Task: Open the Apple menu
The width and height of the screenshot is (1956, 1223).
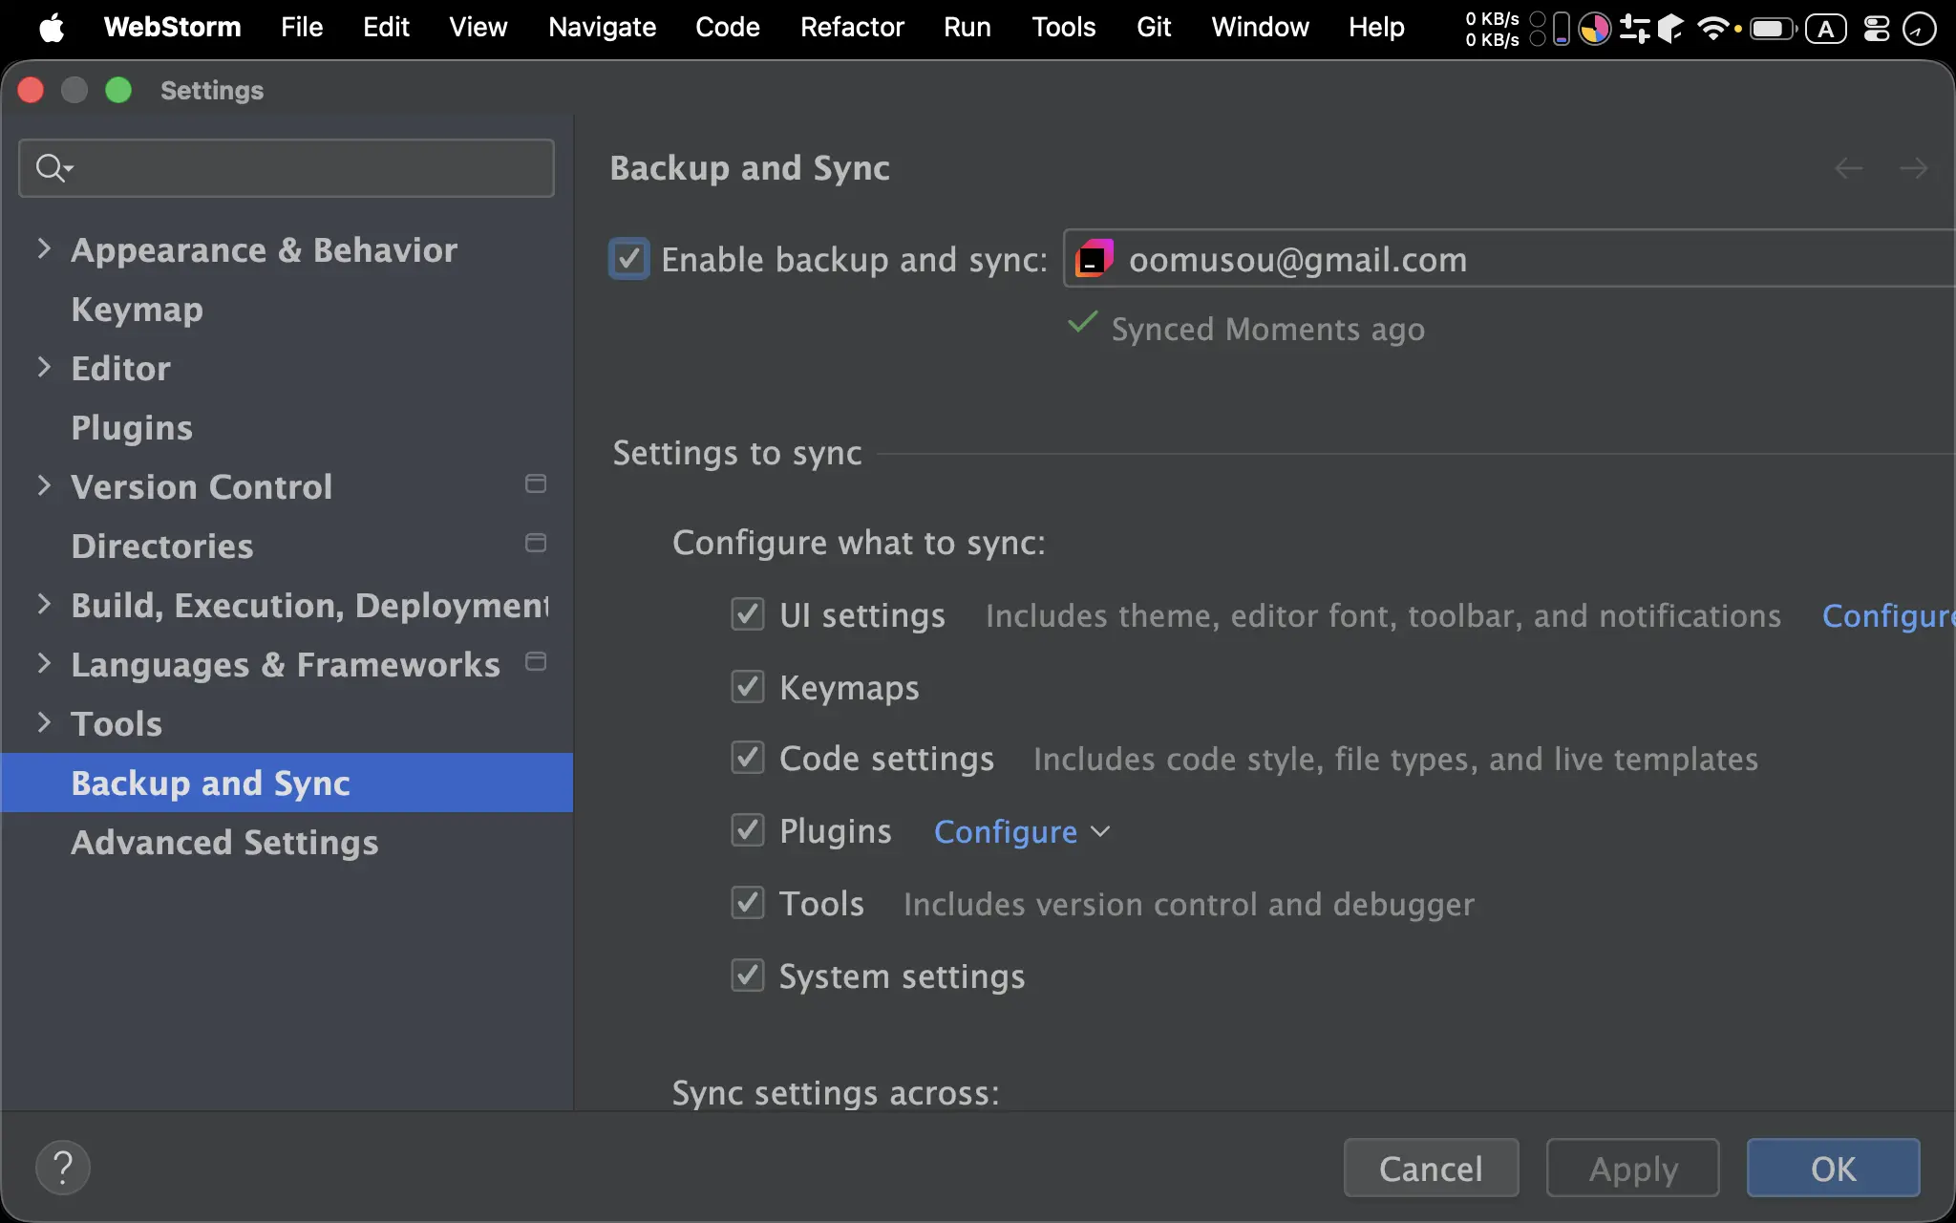Action: pos(52,28)
